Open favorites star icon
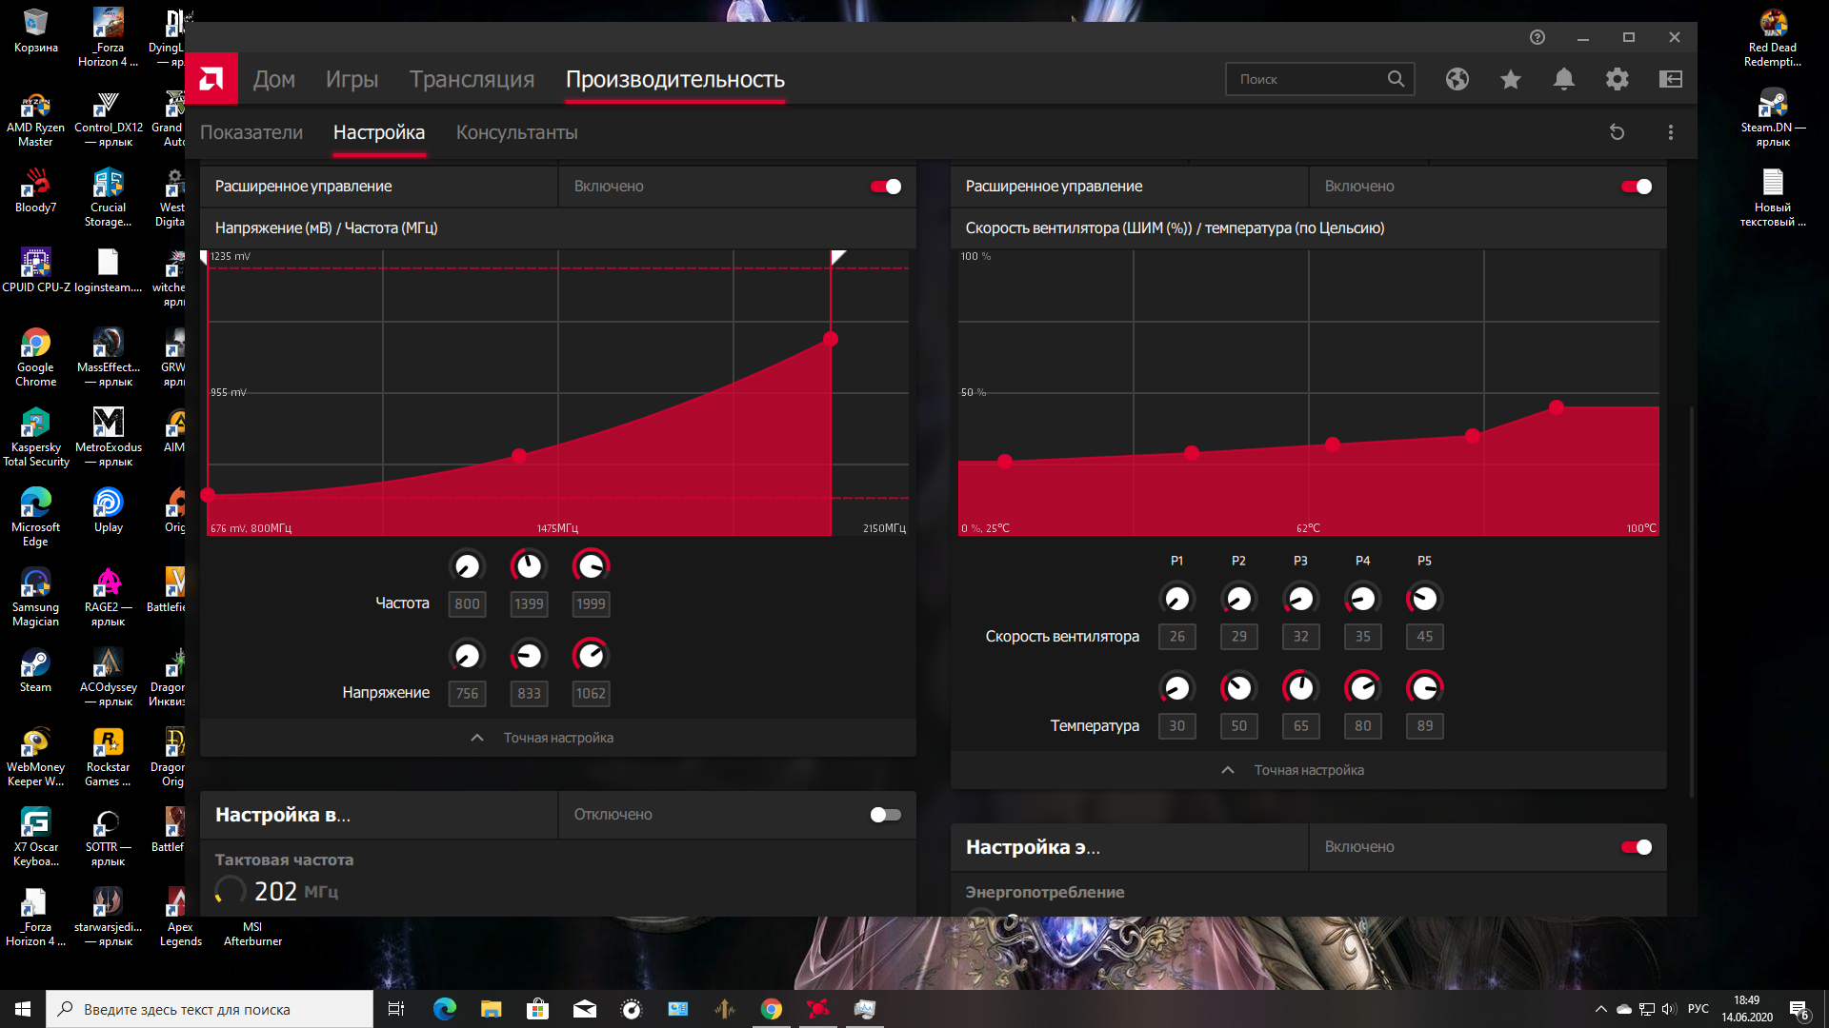This screenshot has height=1028, width=1829. coord(1511,79)
